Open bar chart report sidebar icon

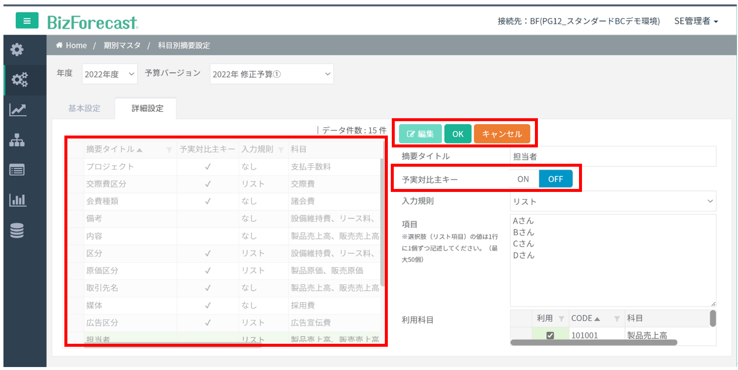pyautogui.click(x=17, y=200)
